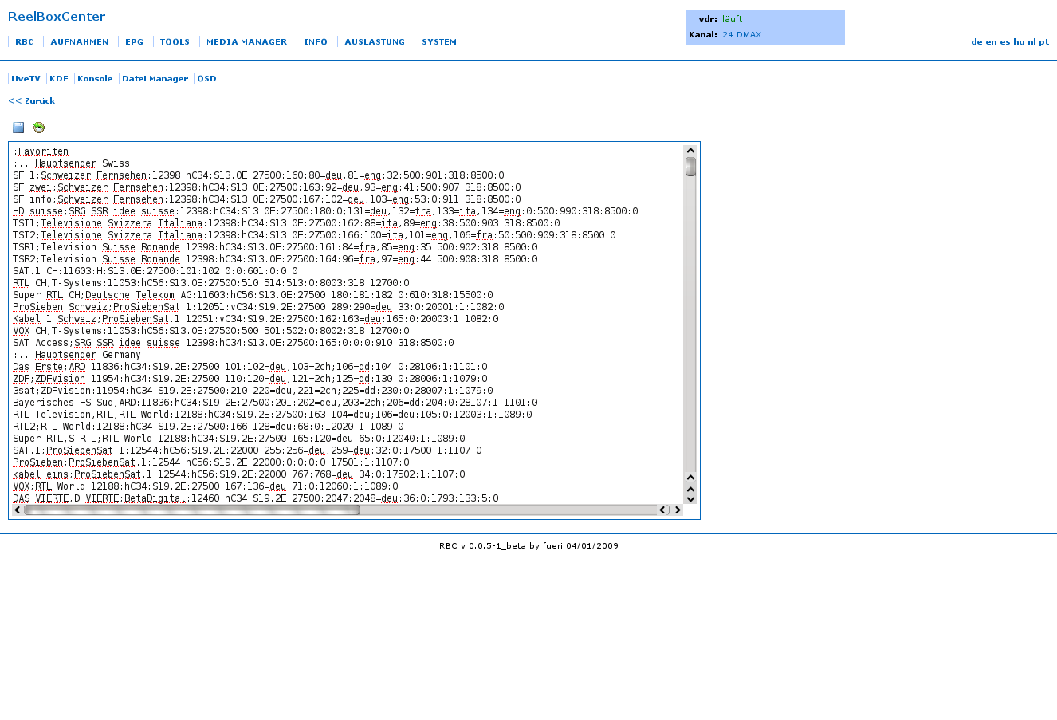Click the 'ZDF;ZDFvision' channel line

click(250, 379)
